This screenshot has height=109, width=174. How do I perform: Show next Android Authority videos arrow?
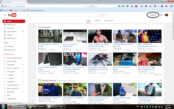162,90
